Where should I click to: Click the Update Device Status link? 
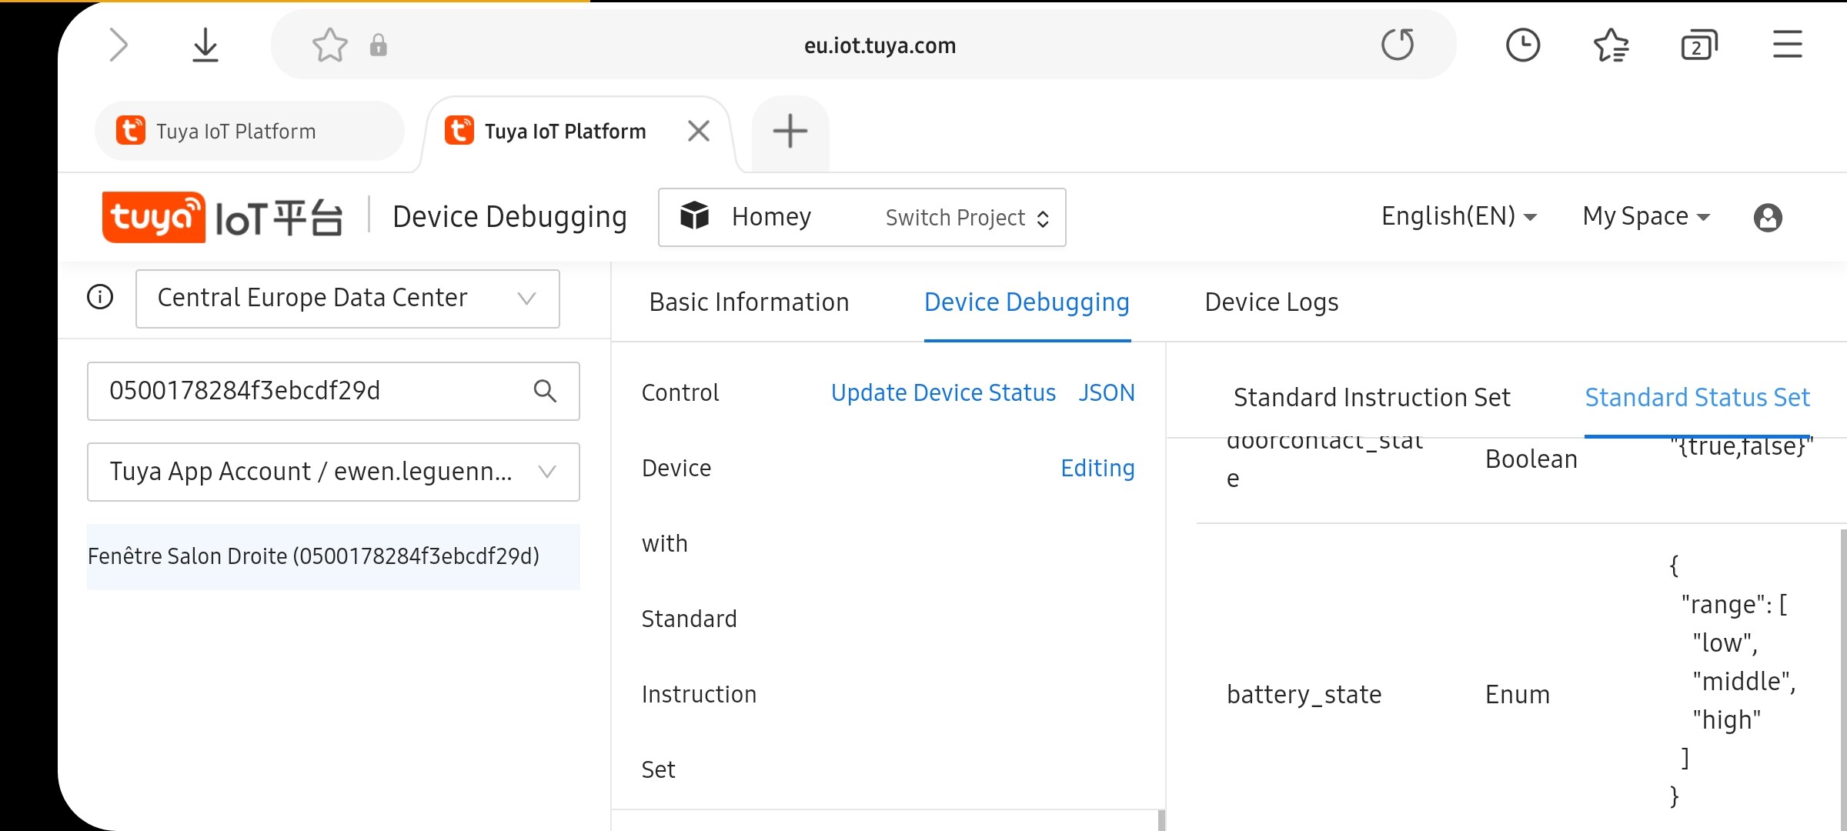943,393
